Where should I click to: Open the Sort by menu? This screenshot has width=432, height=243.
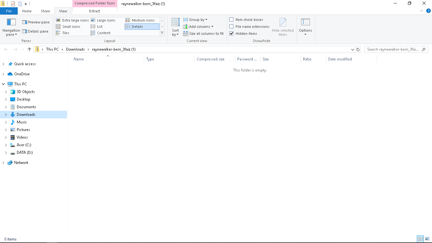click(x=176, y=27)
